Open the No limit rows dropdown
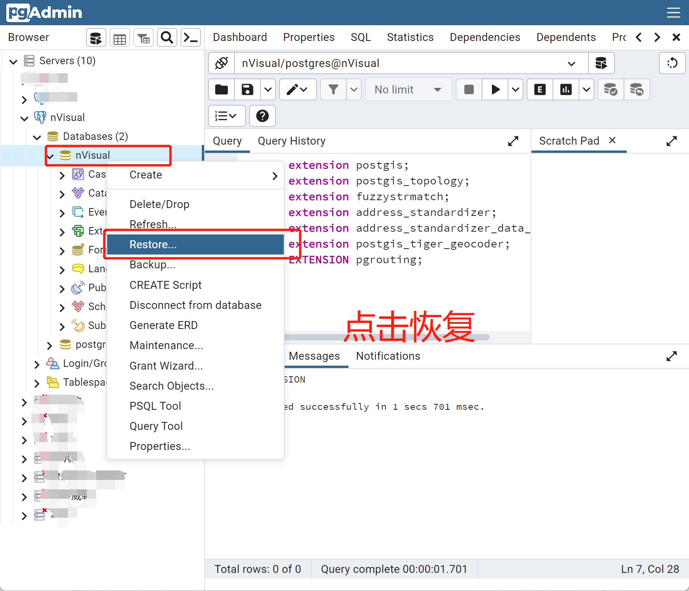 [x=408, y=90]
